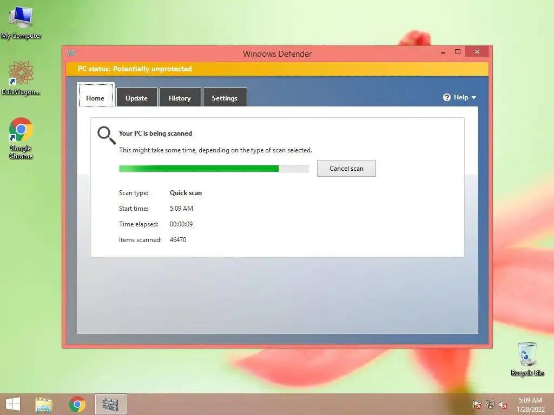Click the Windows Defender title bar icon

tap(71, 53)
